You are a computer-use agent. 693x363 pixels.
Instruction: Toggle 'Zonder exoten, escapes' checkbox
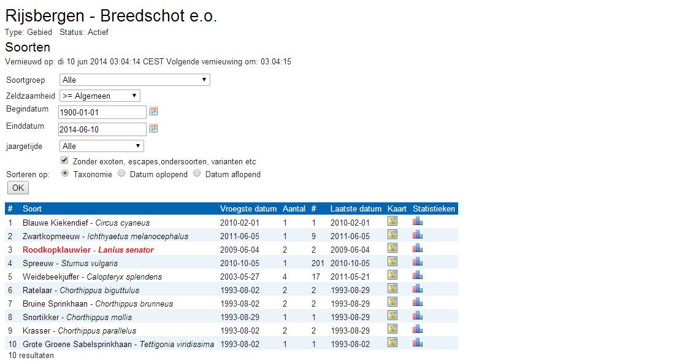click(64, 160)
